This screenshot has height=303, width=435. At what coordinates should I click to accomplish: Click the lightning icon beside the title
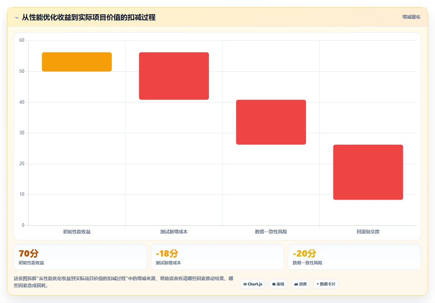pyautogui.click(x=17, y=18)
